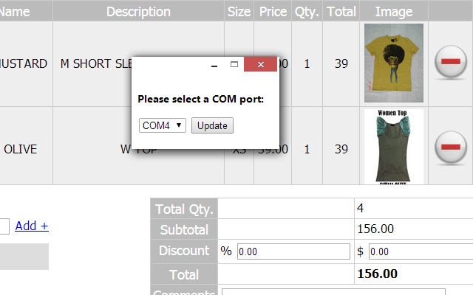The width and height of the screenshot is (473, 295).
Task: Remove the olive top row via red minus
Action: [451, 147]
